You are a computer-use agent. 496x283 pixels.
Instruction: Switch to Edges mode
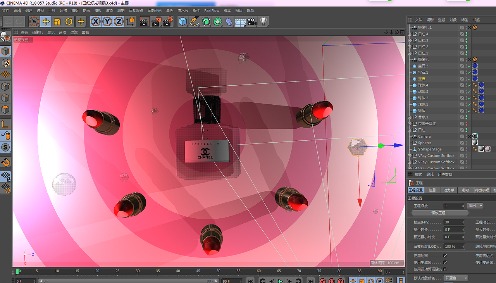[x=5, y=98]
